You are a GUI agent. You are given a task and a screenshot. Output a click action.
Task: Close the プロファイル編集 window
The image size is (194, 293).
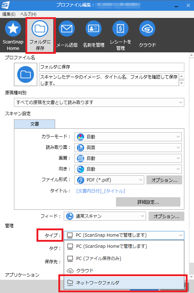click(188, 5)
